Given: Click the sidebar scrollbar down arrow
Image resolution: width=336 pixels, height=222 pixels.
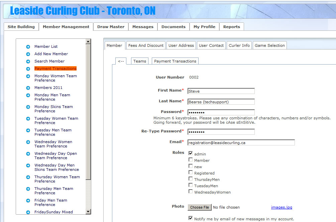Looking at the screenshot, I should (88, 212).
